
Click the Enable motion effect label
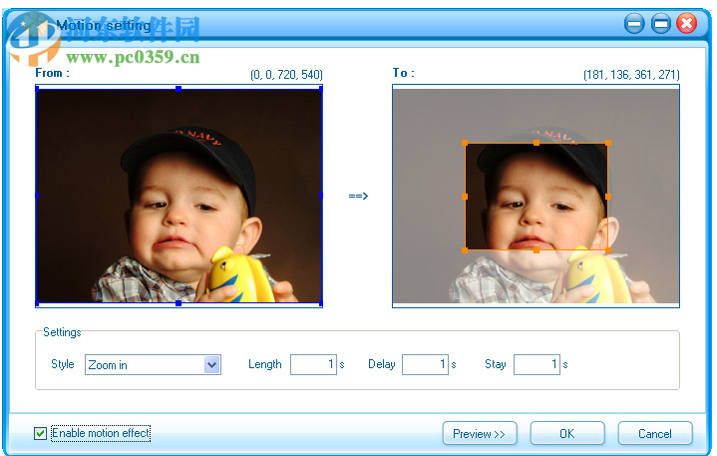click(101, 433)
